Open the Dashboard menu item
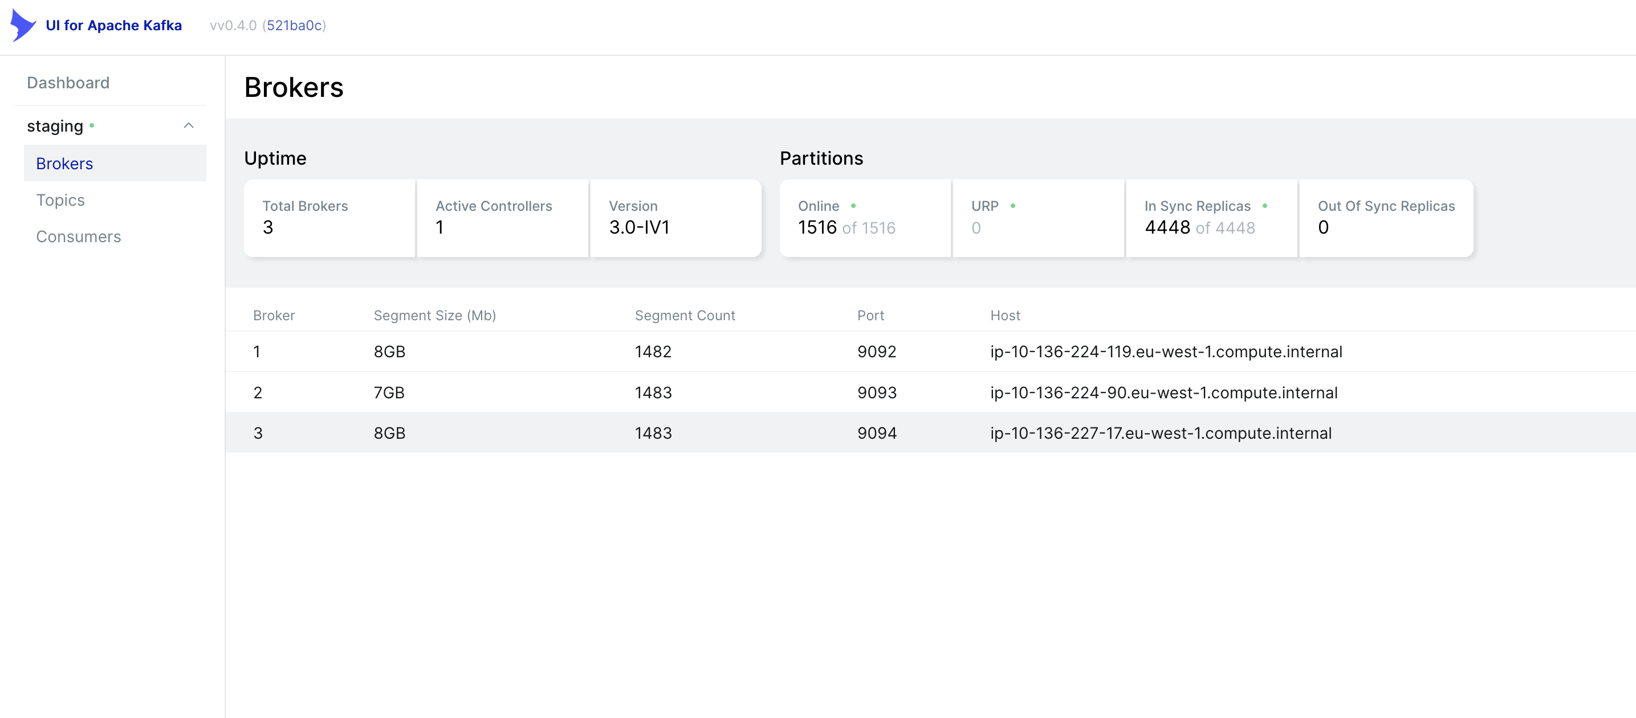 [68, 83]
